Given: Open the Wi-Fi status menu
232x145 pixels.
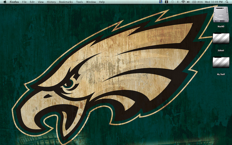Looking at the screenshot, I should click(183, 2).
